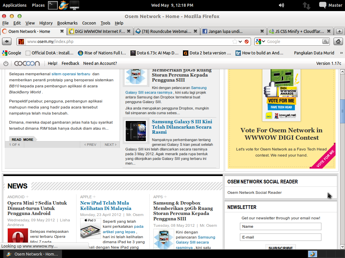Go to NEXT featured slide
The image size is (345, 258).
click(x=111, y=144)
